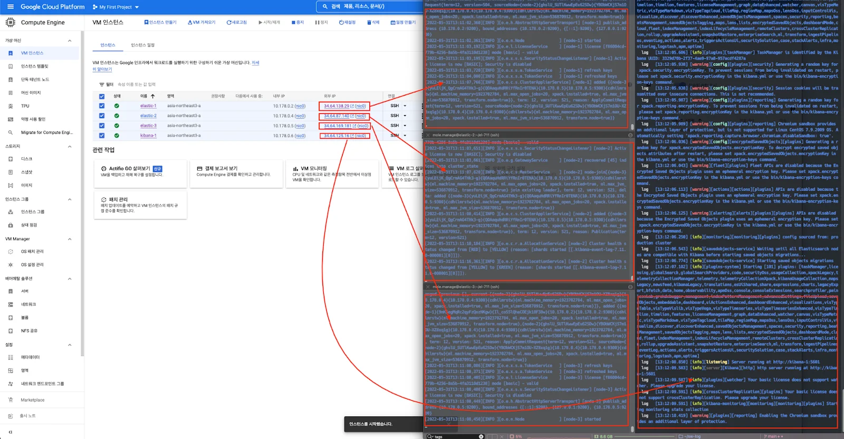Click the stop (중지) toolbar button
Image resolution: width=844 pixels, height=439 pixels.
(x=293, y=23)
